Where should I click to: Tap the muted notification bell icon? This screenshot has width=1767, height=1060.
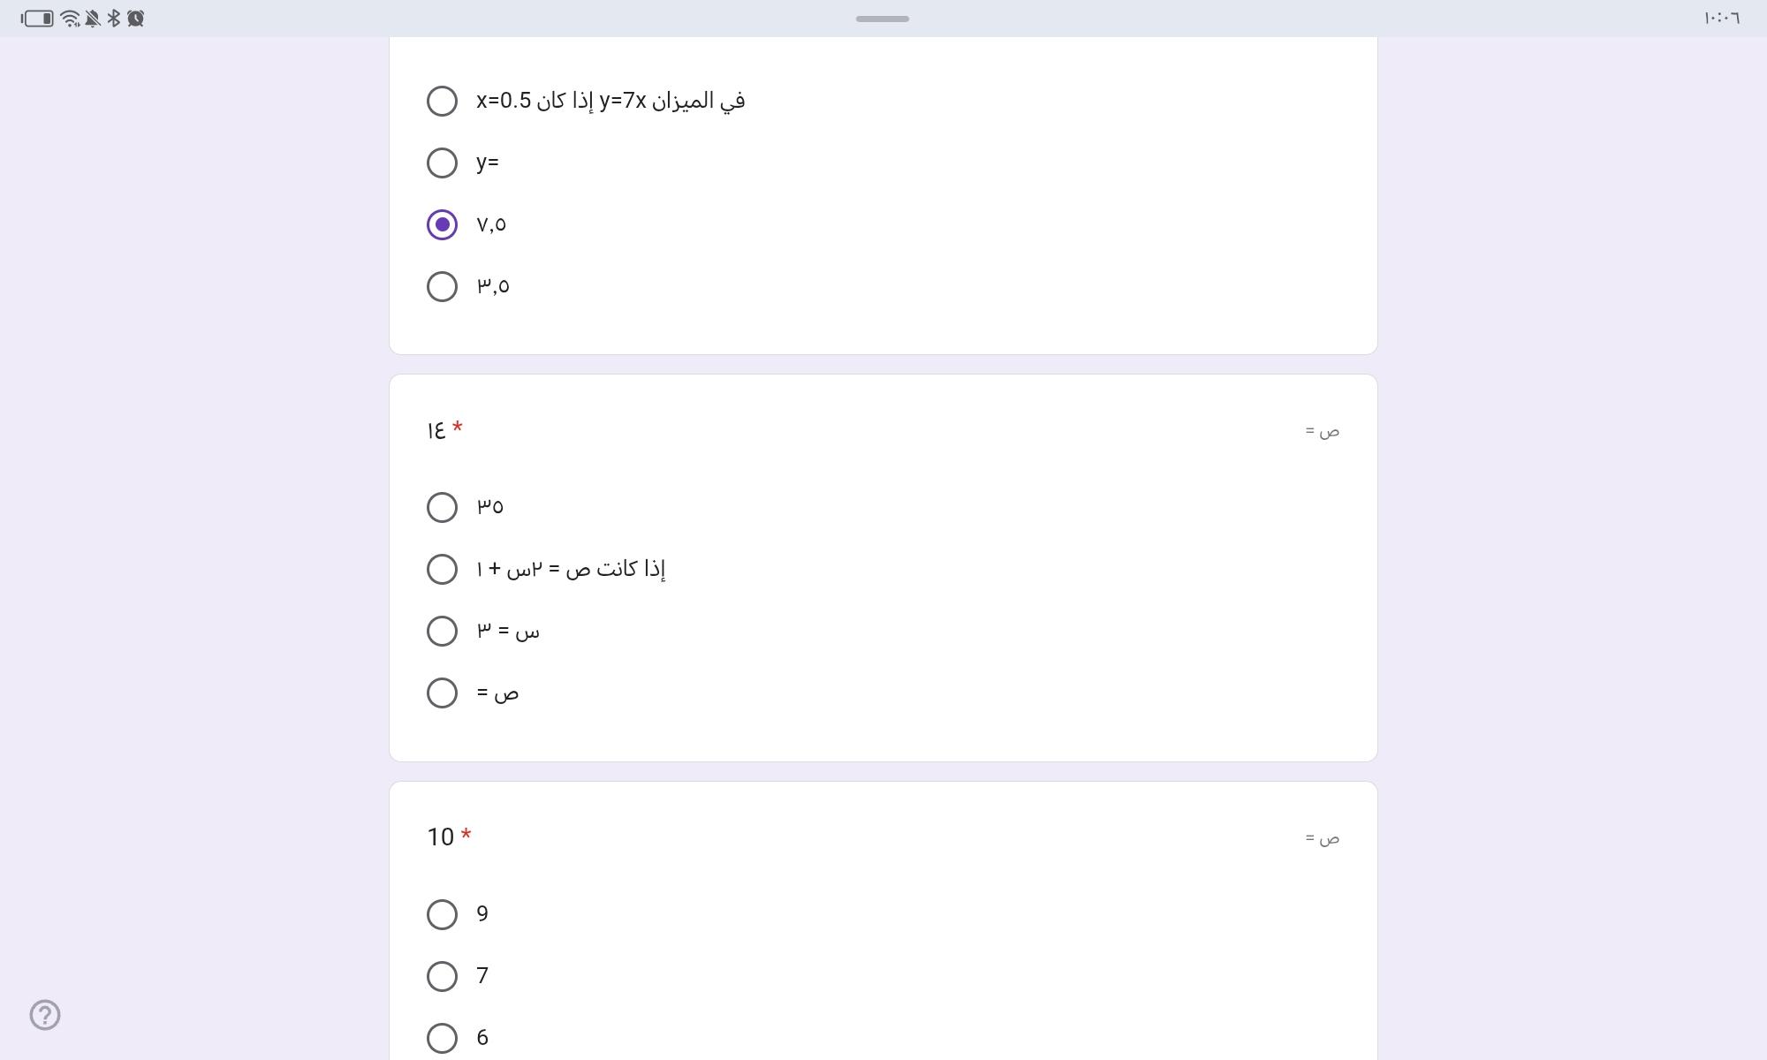(x=92, y=19)
